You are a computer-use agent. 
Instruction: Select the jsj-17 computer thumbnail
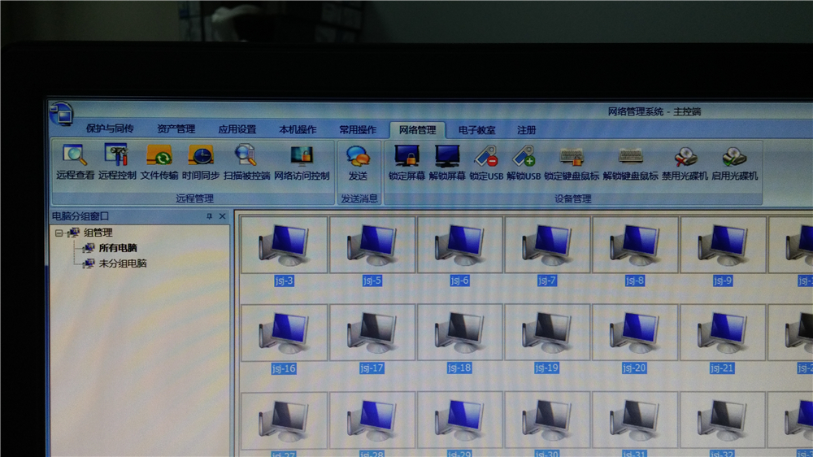372,333
